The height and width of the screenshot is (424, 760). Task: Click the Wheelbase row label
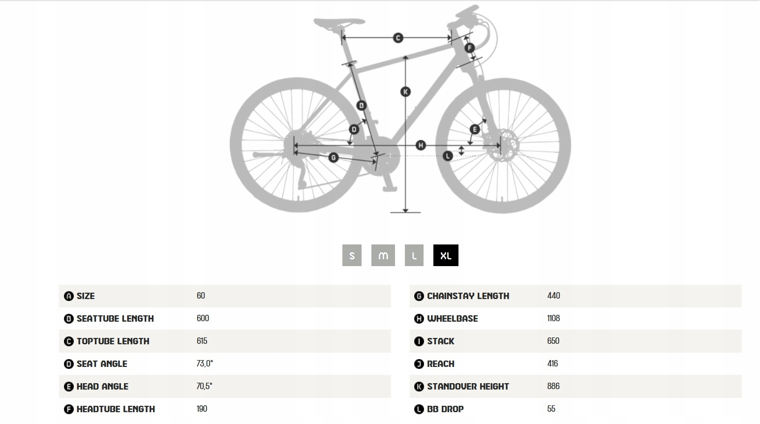tap(453, 319)
